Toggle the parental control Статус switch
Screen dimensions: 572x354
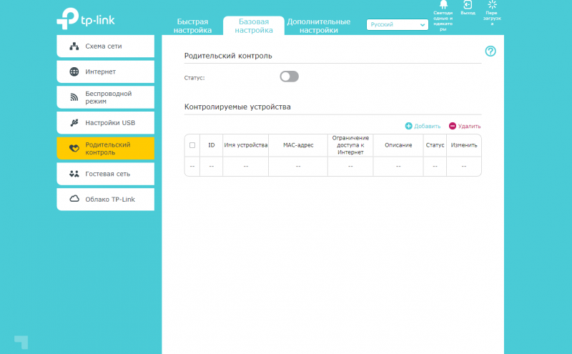tap(290, 77)
